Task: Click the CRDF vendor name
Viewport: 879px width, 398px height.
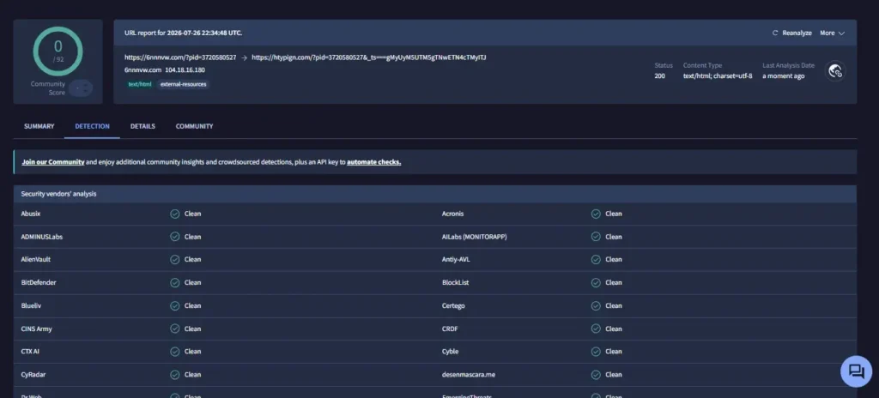Action: point(450,329)
